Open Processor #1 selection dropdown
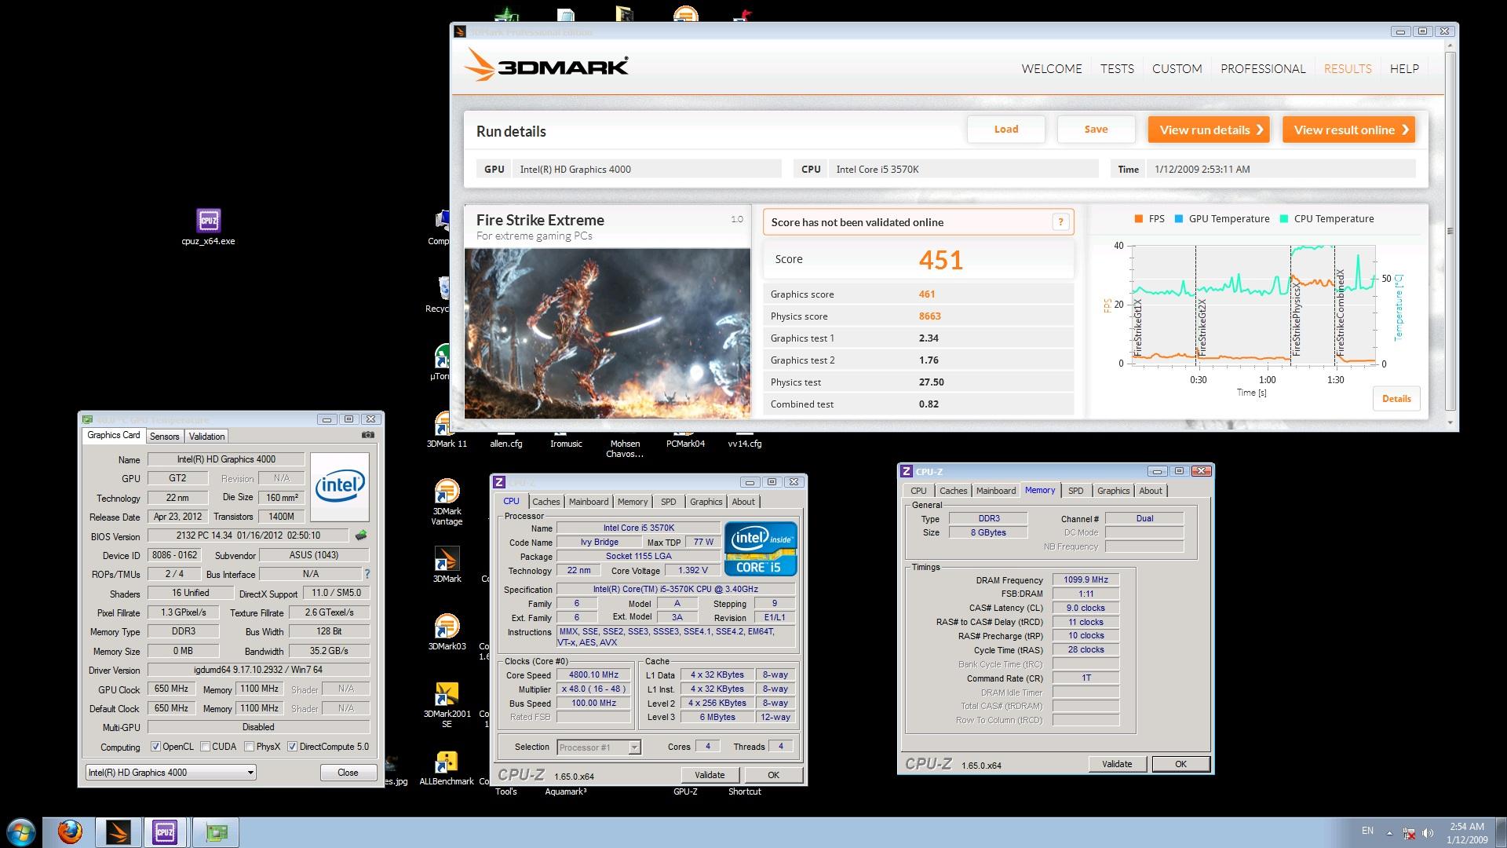Screen dimensions: 1507x848 tap(599, 747)
